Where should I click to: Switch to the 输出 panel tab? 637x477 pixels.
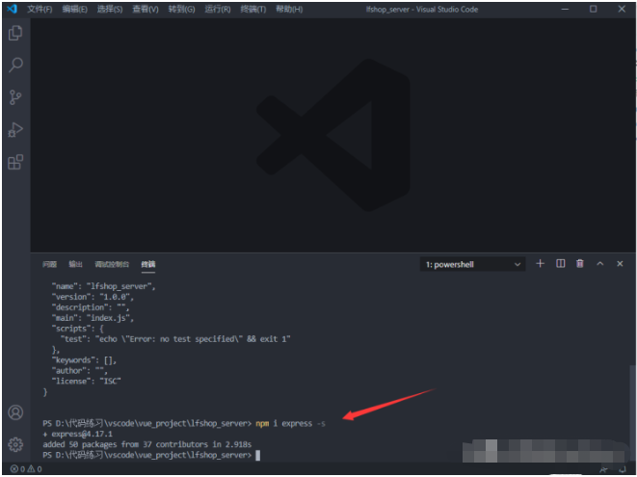point(75,264)
